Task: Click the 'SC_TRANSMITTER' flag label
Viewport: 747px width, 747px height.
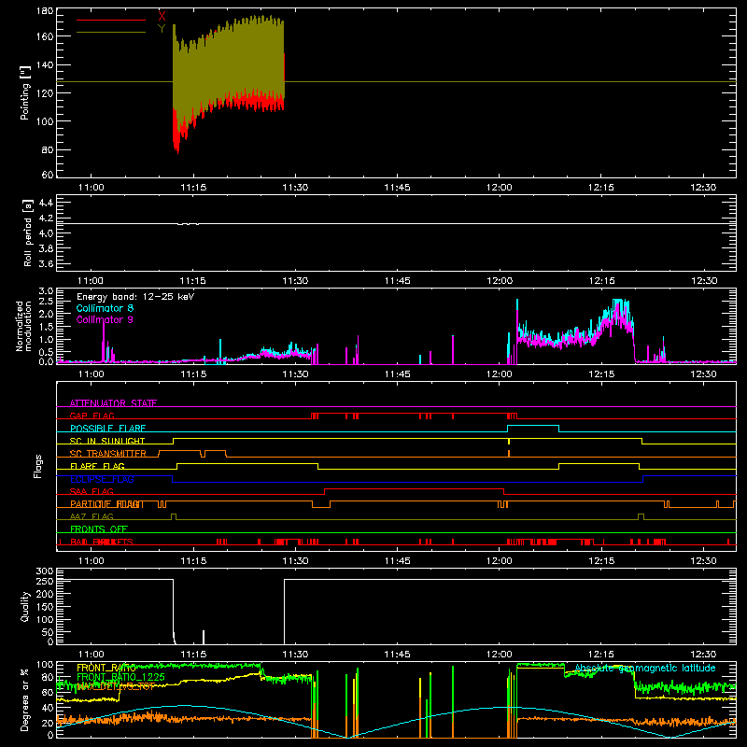Action: click(x=107, y=454)
